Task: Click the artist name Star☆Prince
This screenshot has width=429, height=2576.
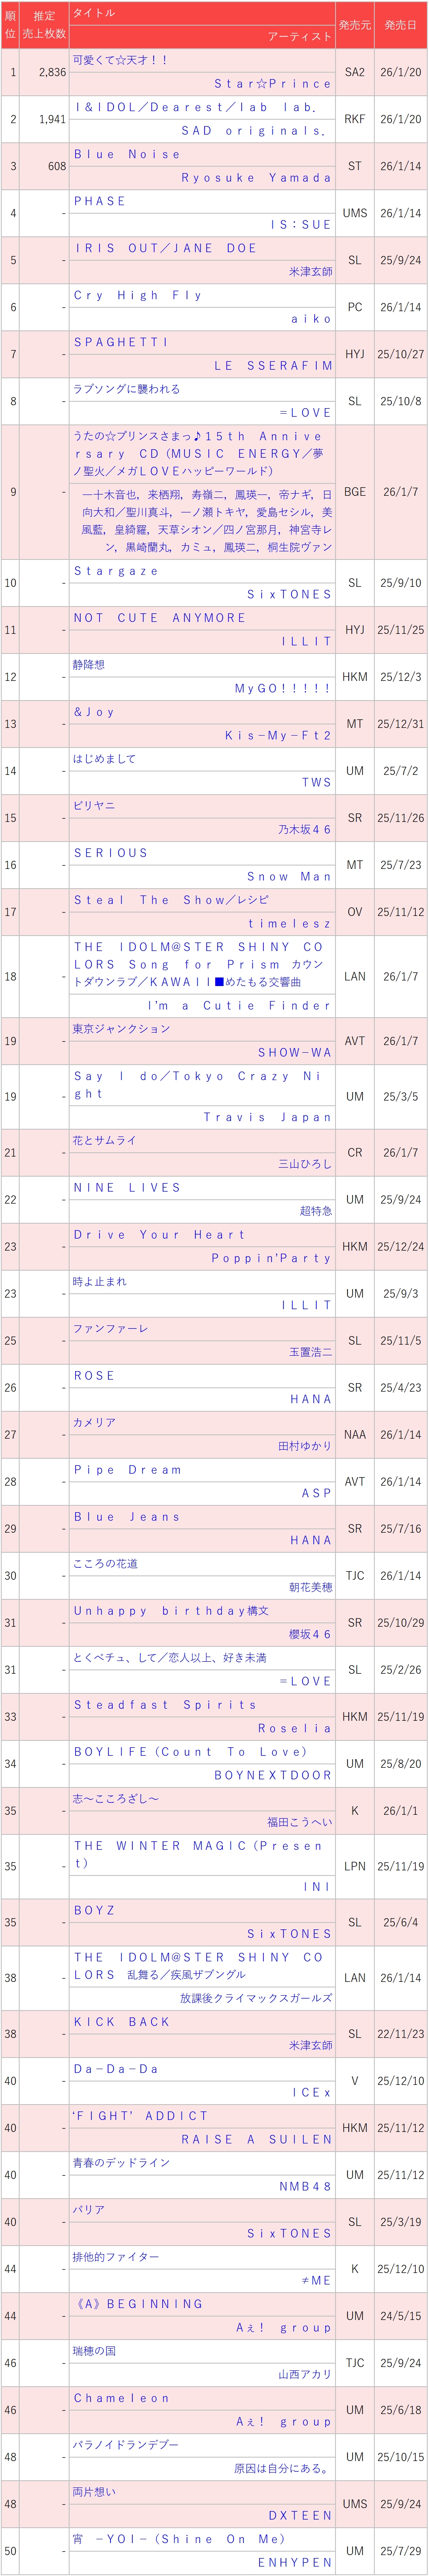Action: [272, 84]
